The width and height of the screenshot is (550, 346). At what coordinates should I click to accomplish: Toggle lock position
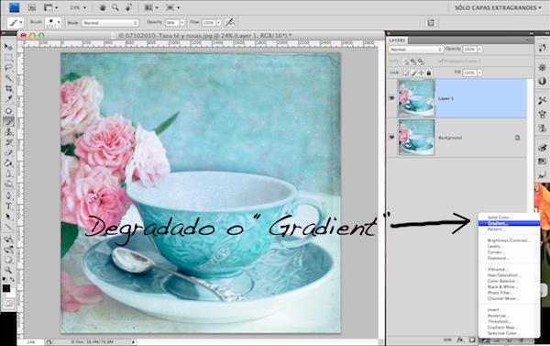[x=421, y=73]
